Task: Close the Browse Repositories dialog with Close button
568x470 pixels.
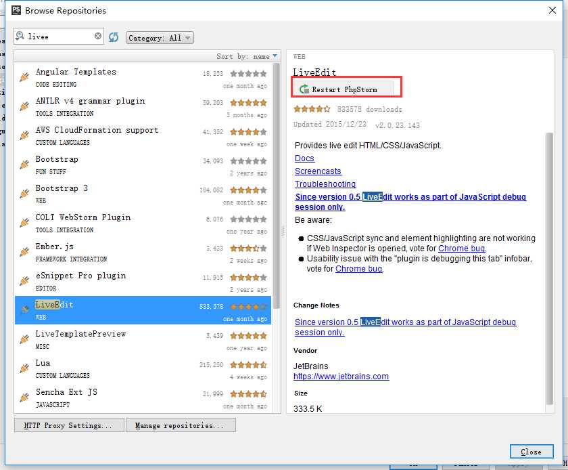Action: coord(531,452)
